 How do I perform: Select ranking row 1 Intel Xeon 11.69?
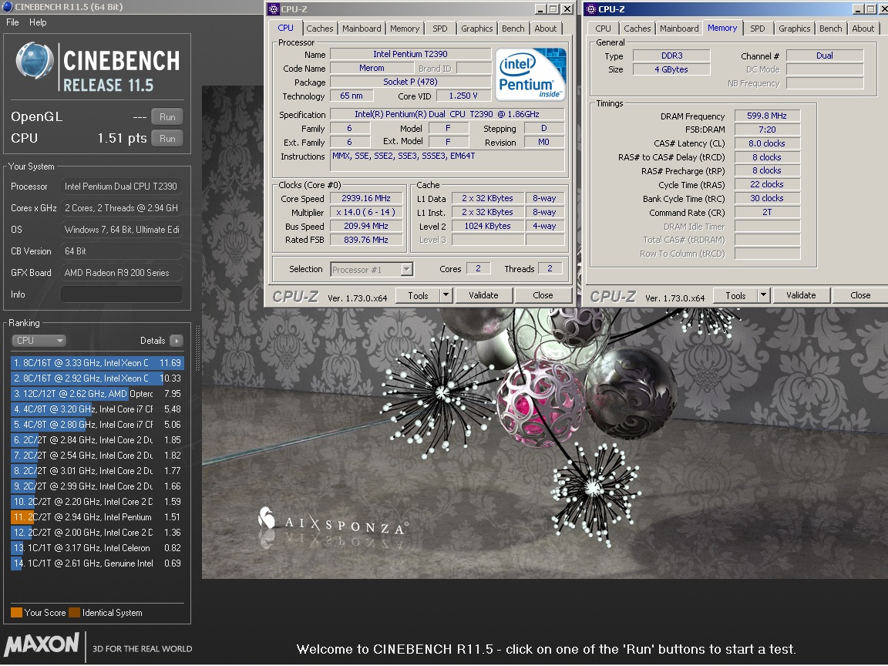[x=97, y=363]
